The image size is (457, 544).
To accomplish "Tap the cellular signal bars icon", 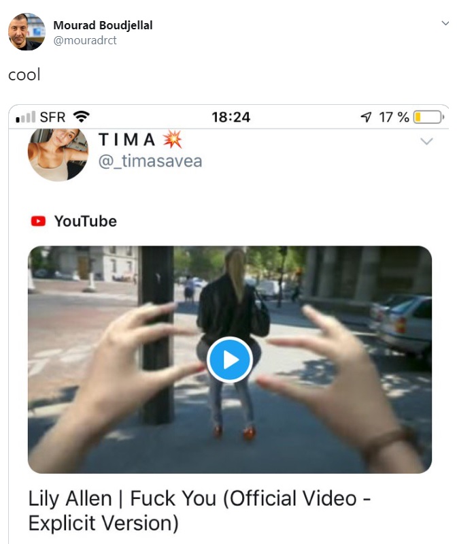I will (26, 117).
